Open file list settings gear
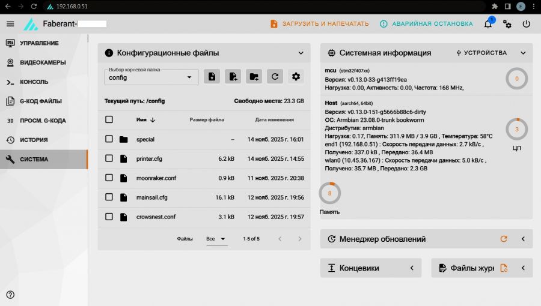The width and height of the screenshot is (541, 306). click(x=295, y=76)
